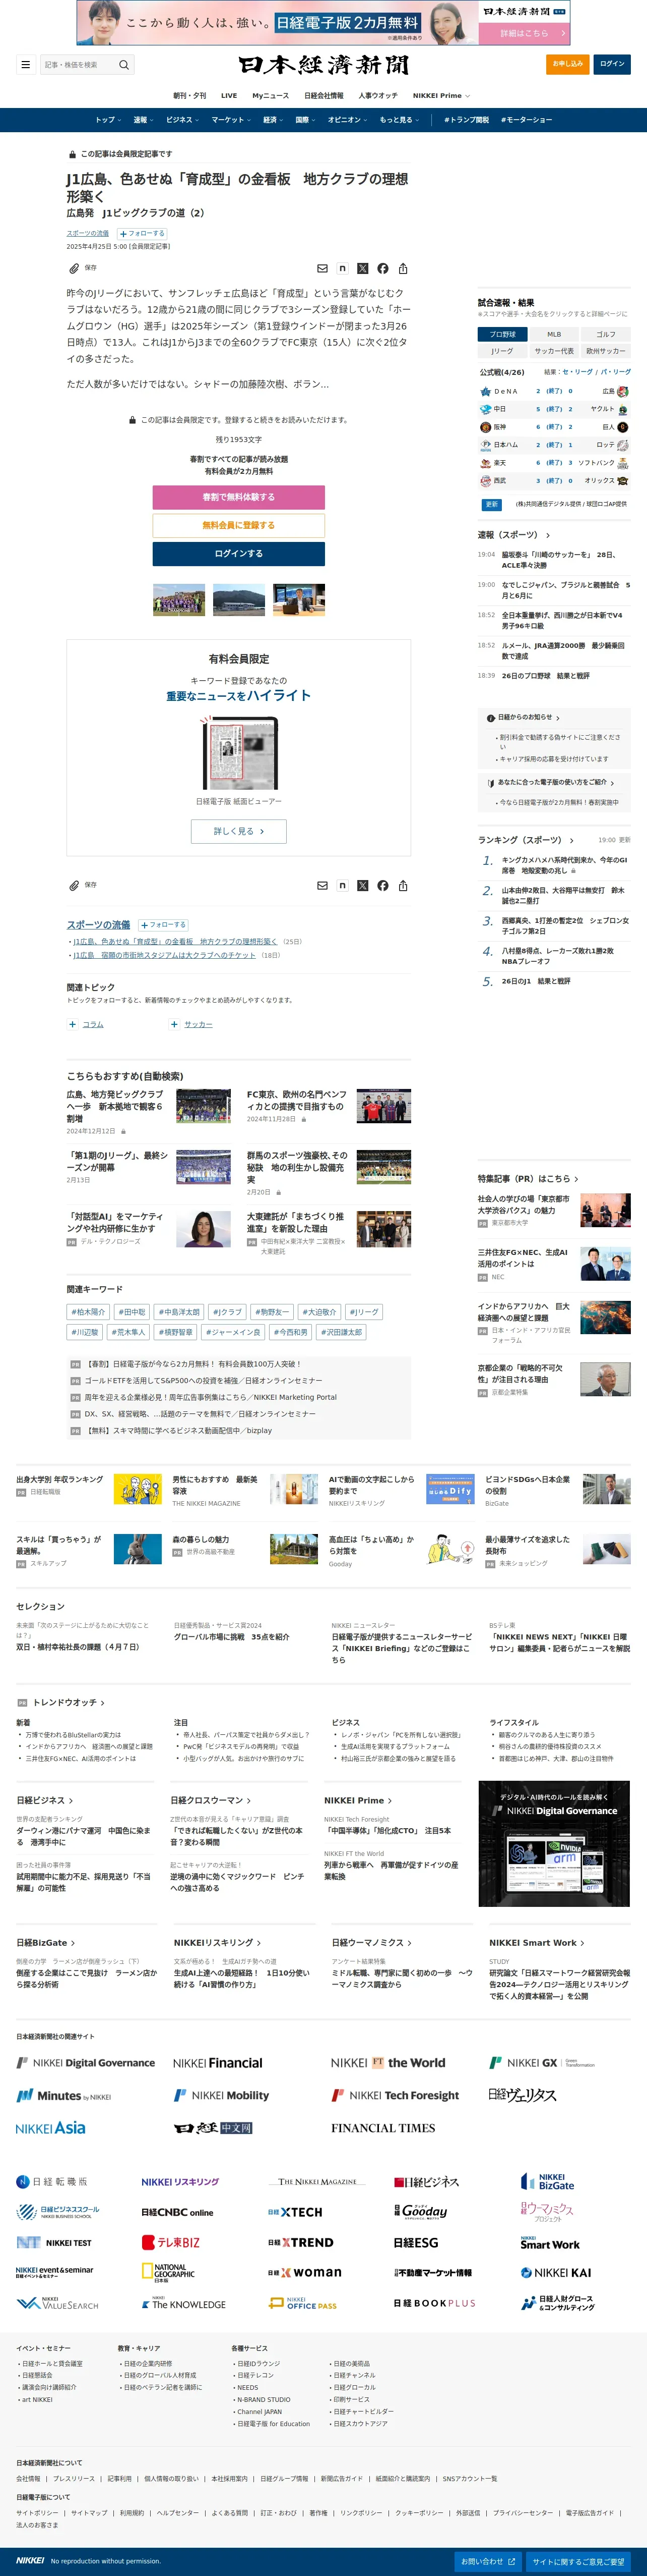Click the 日本ハム Fighters logo
Screen dimensions: 647x2576
(485, 445)
